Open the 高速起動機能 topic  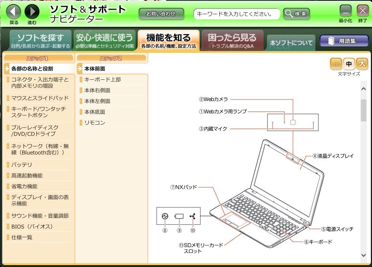[39, 176]
